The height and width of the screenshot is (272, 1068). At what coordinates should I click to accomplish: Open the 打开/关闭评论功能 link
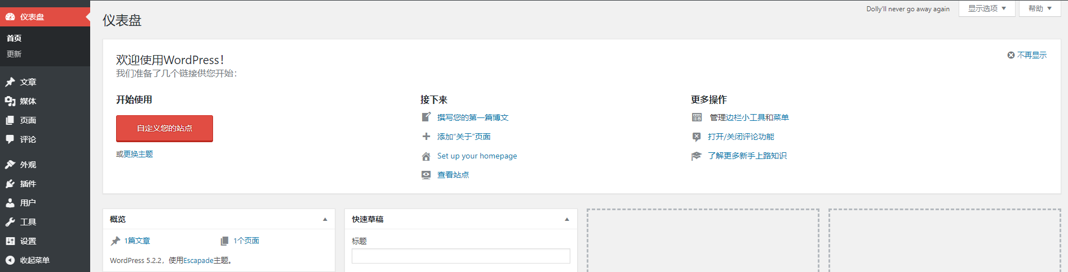point(741,137)
